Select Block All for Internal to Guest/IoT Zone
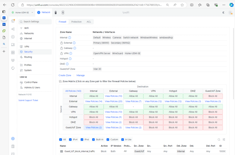235x155 pixels. [x=213, y=96]
